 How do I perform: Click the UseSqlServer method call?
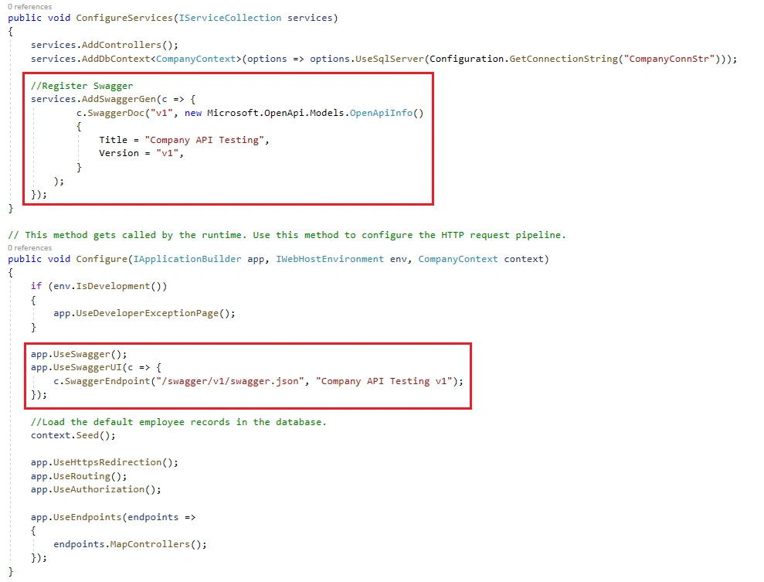389,59
